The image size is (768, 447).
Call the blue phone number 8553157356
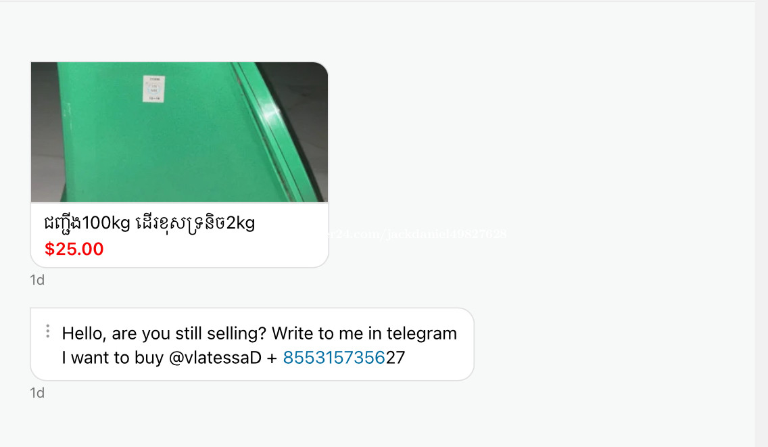click(334, 358)
